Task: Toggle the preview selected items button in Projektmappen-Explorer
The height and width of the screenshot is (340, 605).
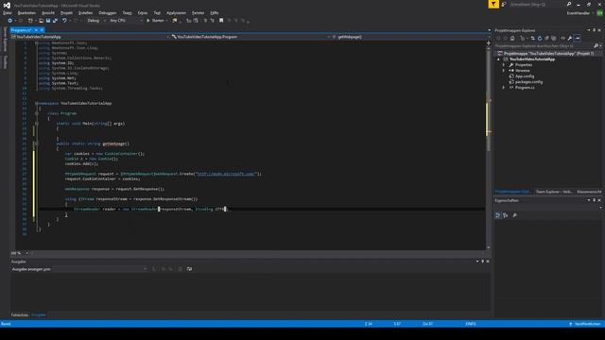Action: click(x=578, y=38)
